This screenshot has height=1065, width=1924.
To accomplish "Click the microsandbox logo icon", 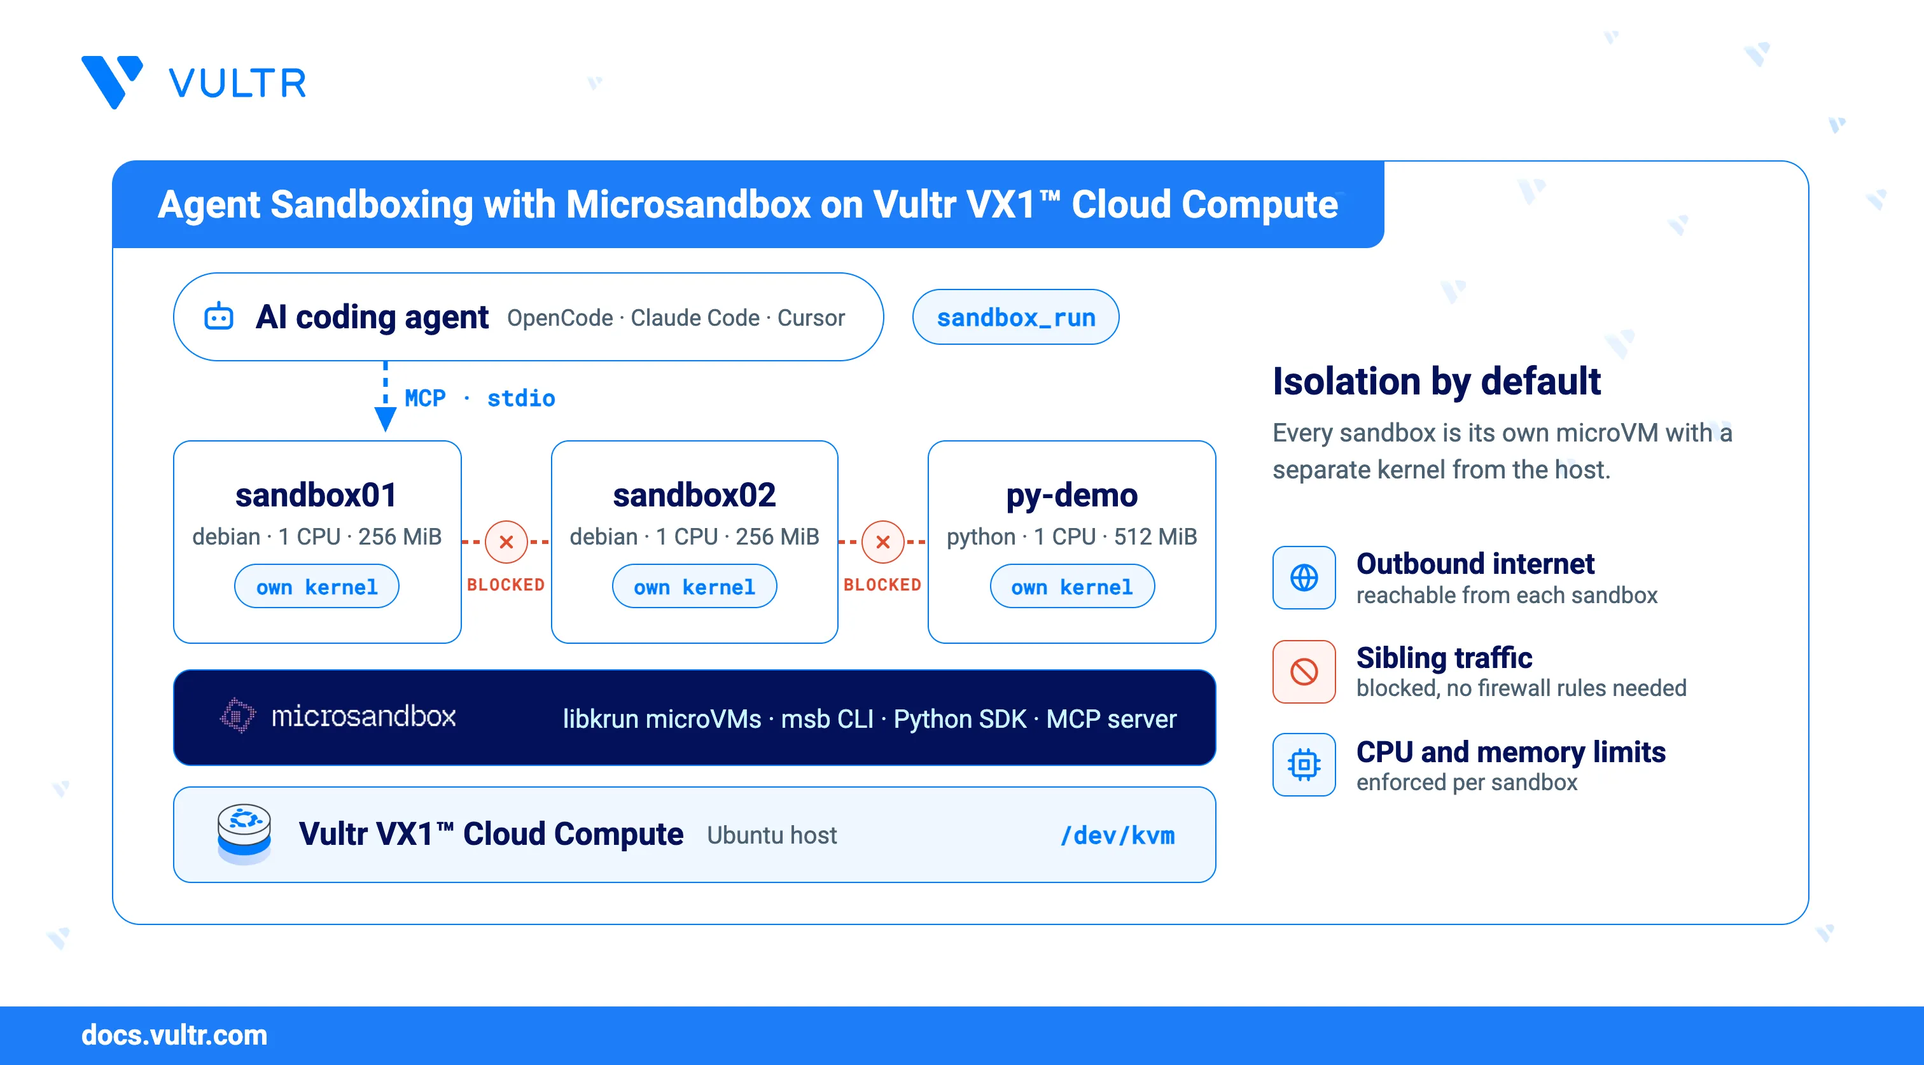I will pos(237,716).
